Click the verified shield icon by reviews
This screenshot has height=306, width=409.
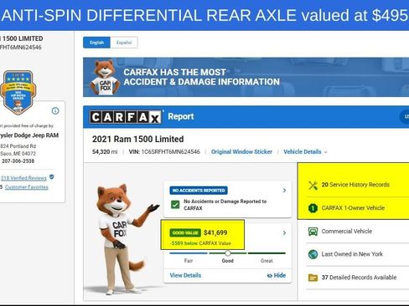[x=52, y=177]
